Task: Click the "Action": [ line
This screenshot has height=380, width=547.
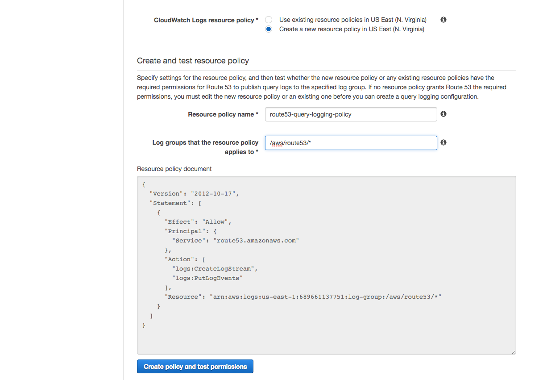Action: [x=185, y=259]
